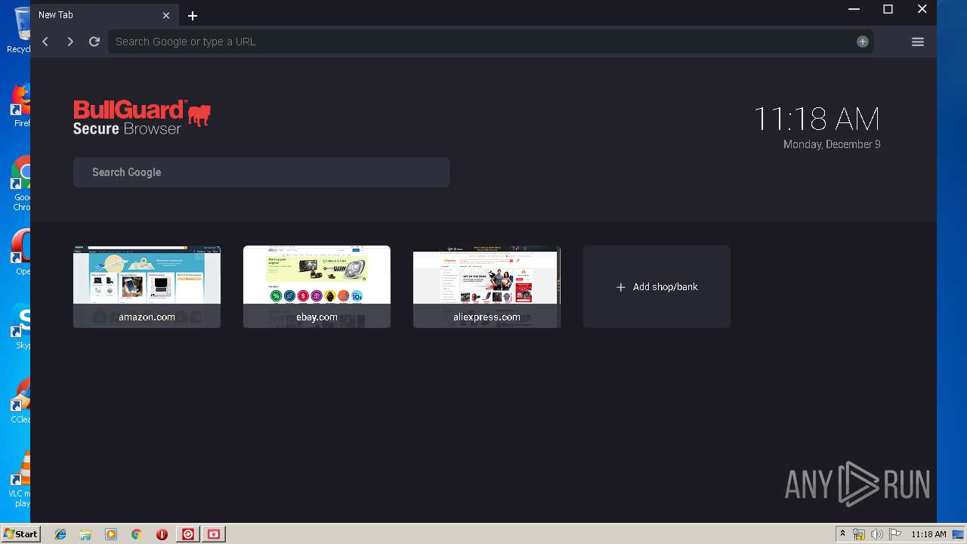
Task: Click the 11:18 AM clock on the page
Action: coord(817,119)
